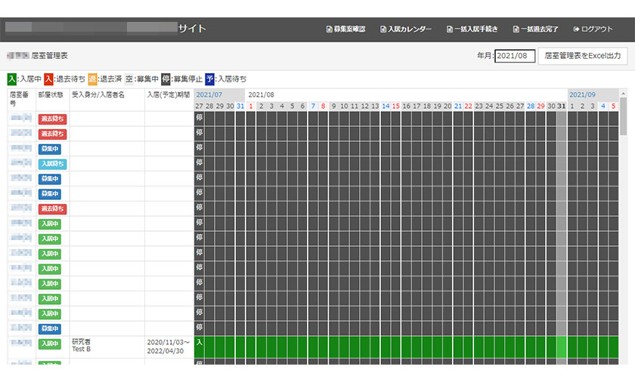Click the green 入 legend icon for 入居中
Image resolution: width=635 pixels, height=382 pixels.
click(11, 79)
